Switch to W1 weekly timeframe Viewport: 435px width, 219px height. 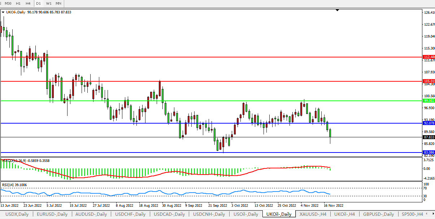click(x=48, y=3)
